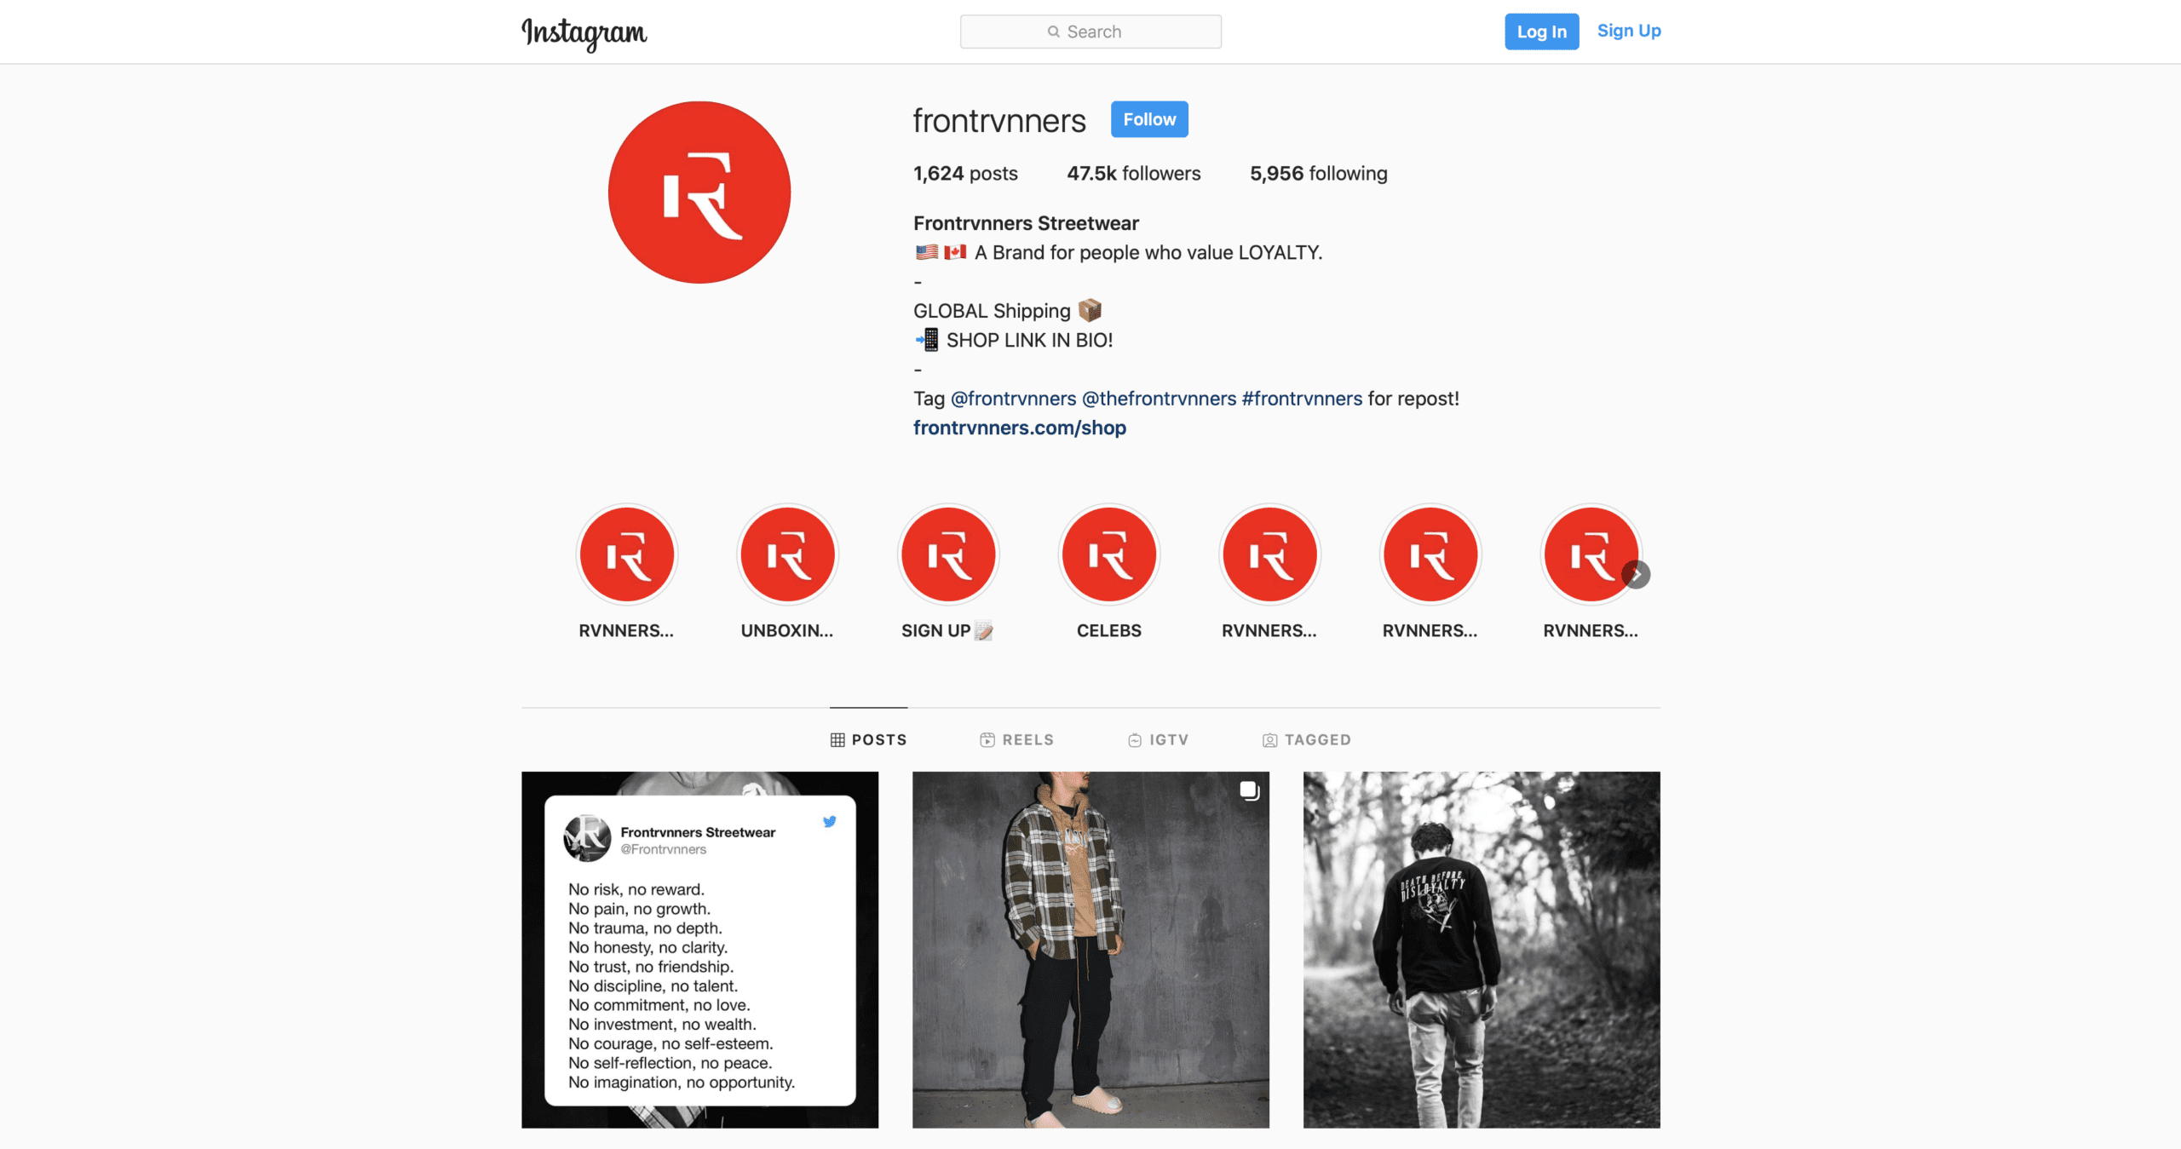Click the Instagram logo icon
This screenshot has height=1149, width=2181.
point(584,31)
